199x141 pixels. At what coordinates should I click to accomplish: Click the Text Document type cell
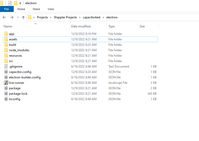point(119,66)
